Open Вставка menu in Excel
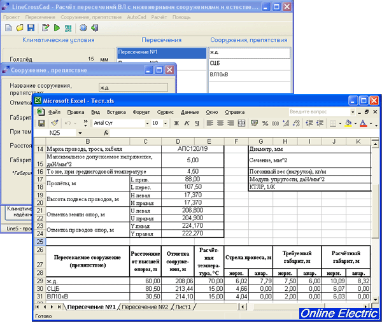 click(117, 112)
